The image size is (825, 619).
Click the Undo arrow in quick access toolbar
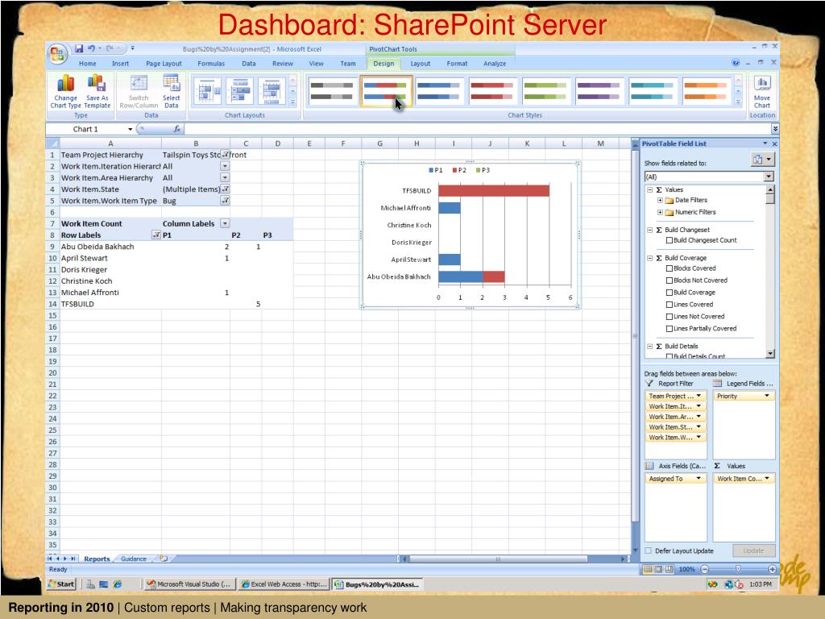click(x=92, y=48)
